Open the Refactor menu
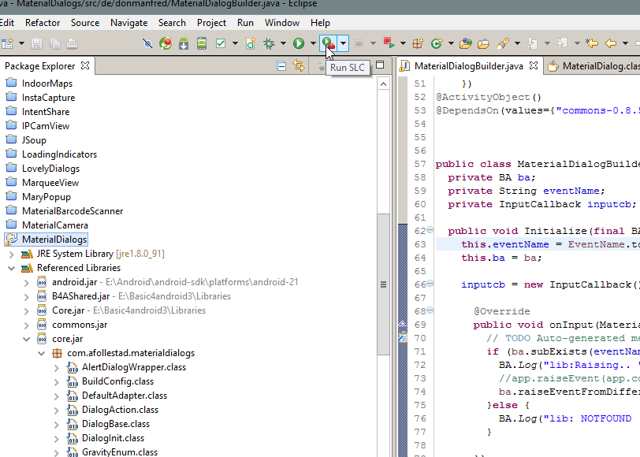 [x=43, y=23]
